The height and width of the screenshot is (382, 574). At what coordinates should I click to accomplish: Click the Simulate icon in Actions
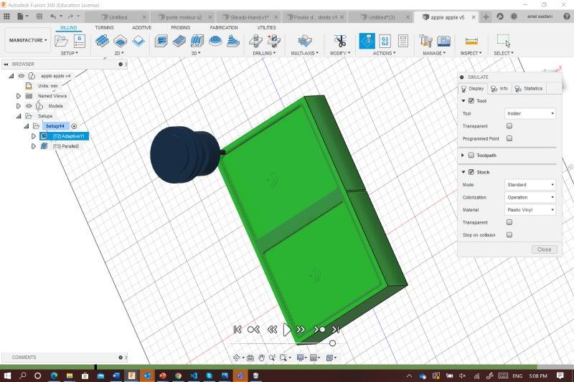pos(366,42)
